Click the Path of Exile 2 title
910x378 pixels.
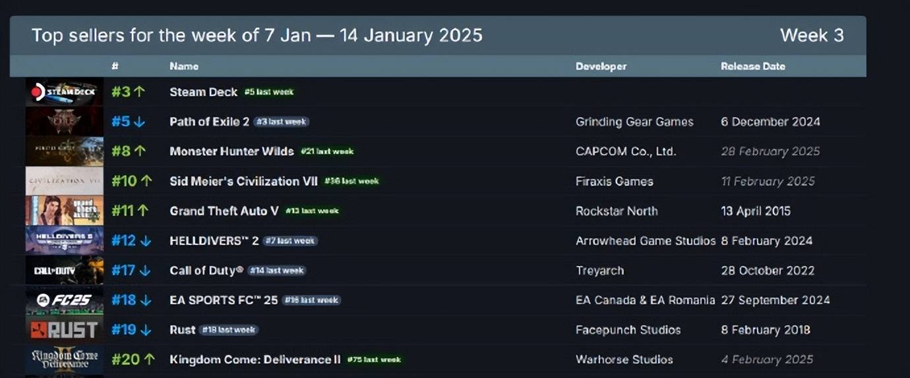click(x=209, y=122)
